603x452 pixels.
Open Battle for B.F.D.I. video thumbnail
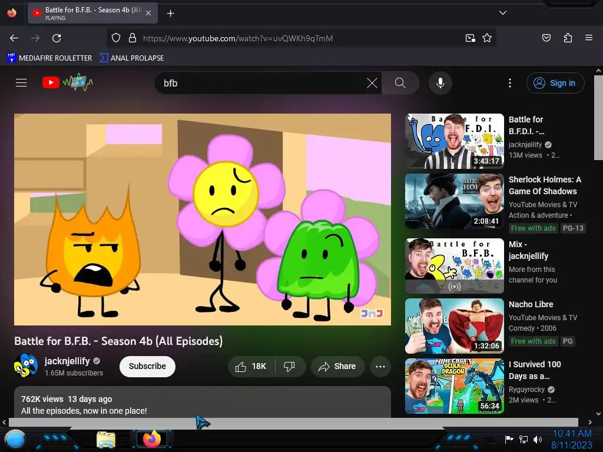[x=455, y=141]
